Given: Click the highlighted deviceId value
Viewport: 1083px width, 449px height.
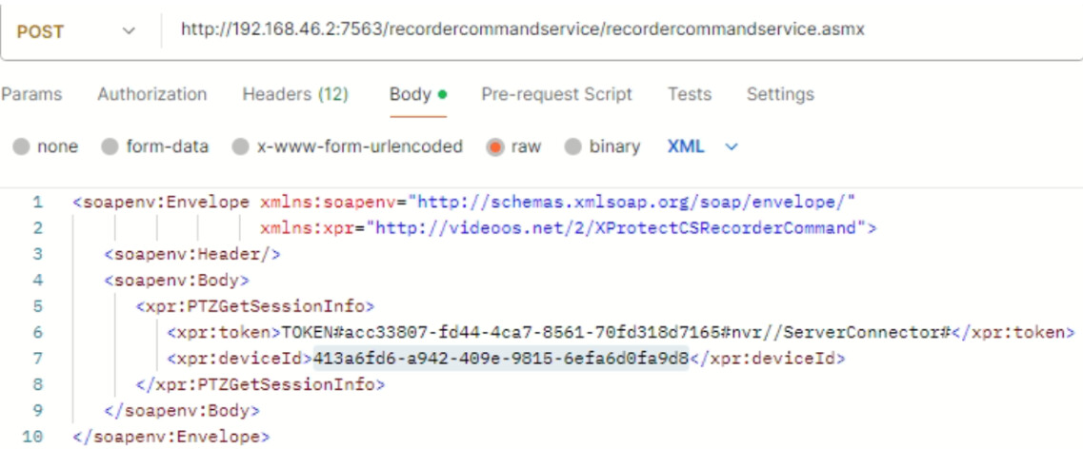Looking at the screenshot, I should [500, 359].
